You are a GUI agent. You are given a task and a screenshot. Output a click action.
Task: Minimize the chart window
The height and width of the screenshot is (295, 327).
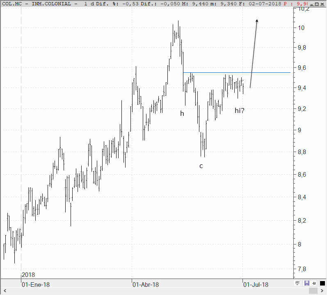pos(312,4)
